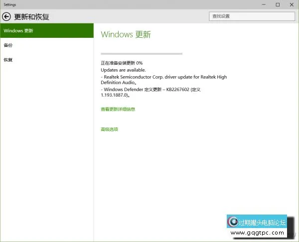299x242 pixels.
Task: Click the 正在准备安装更新 0% status text
Action: 122,63
